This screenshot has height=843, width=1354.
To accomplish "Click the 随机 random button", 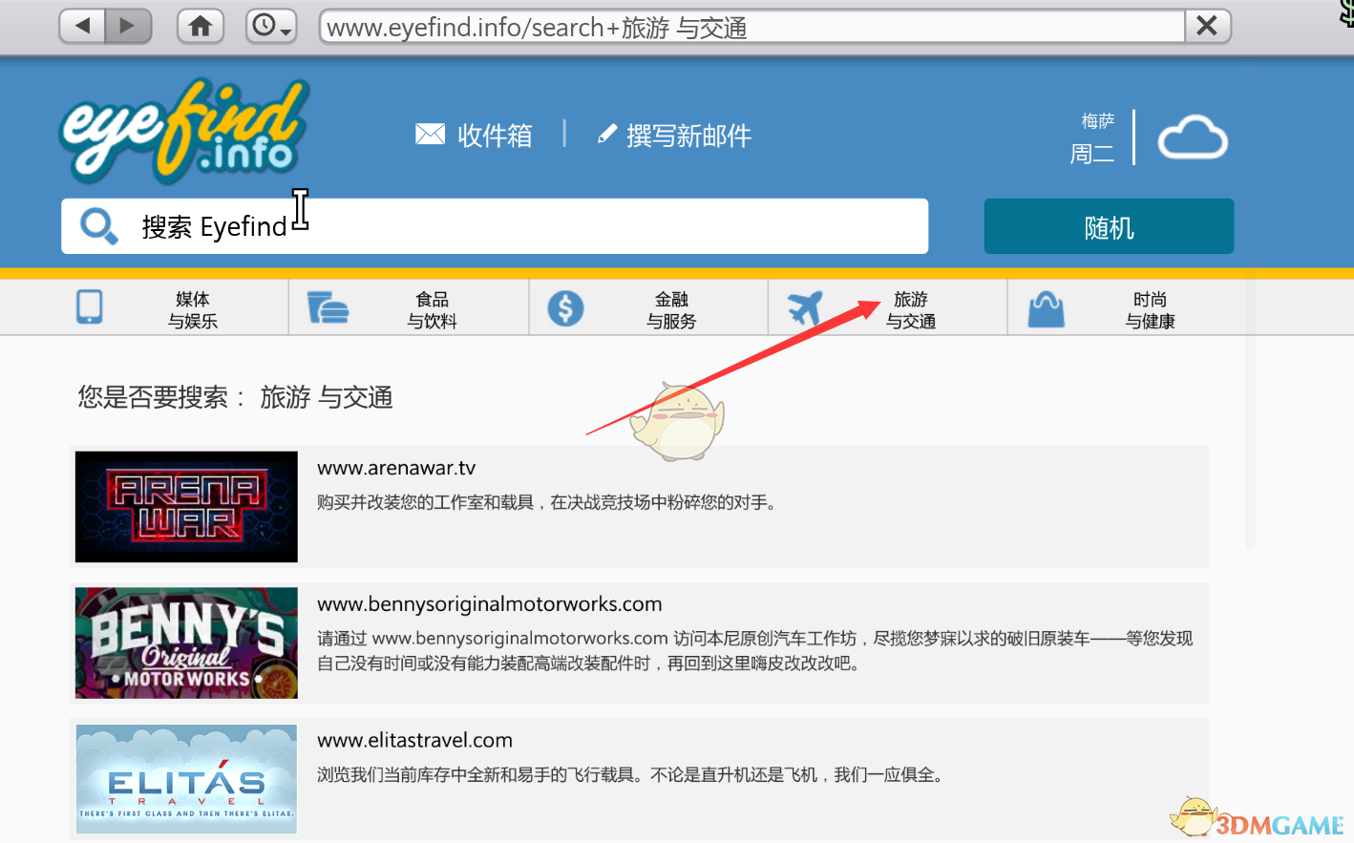I will (x=1109, y=226).
